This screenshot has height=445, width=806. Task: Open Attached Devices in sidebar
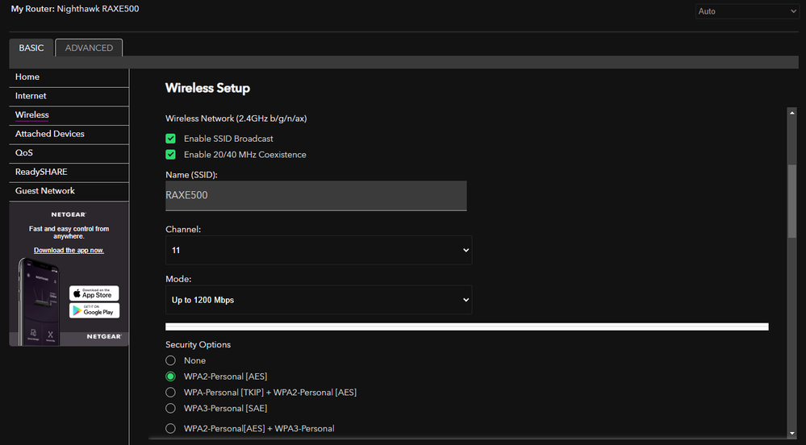(x=50, y=134)
